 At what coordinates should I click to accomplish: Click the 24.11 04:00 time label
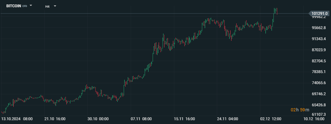point(228,119)
